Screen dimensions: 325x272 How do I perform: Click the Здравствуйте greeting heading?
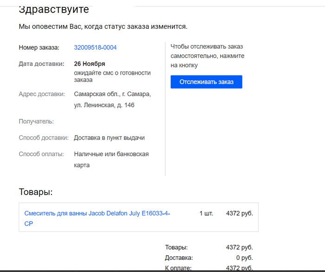click(54, 9)
